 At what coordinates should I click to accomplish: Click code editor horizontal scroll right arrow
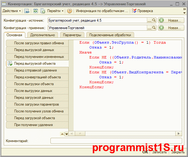(x=179, y=133)
